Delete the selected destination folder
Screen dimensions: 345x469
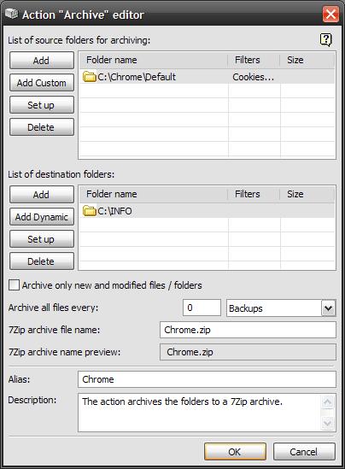tap(42, 261)
